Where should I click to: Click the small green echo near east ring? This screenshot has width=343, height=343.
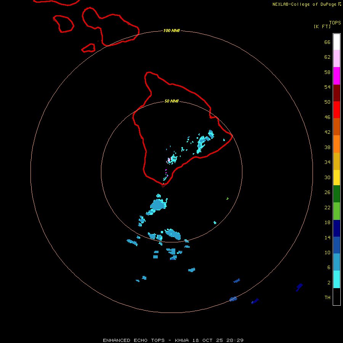[228, 199]
